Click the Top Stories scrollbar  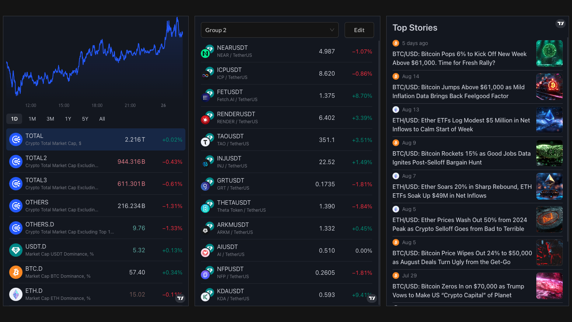click(568, 140)
